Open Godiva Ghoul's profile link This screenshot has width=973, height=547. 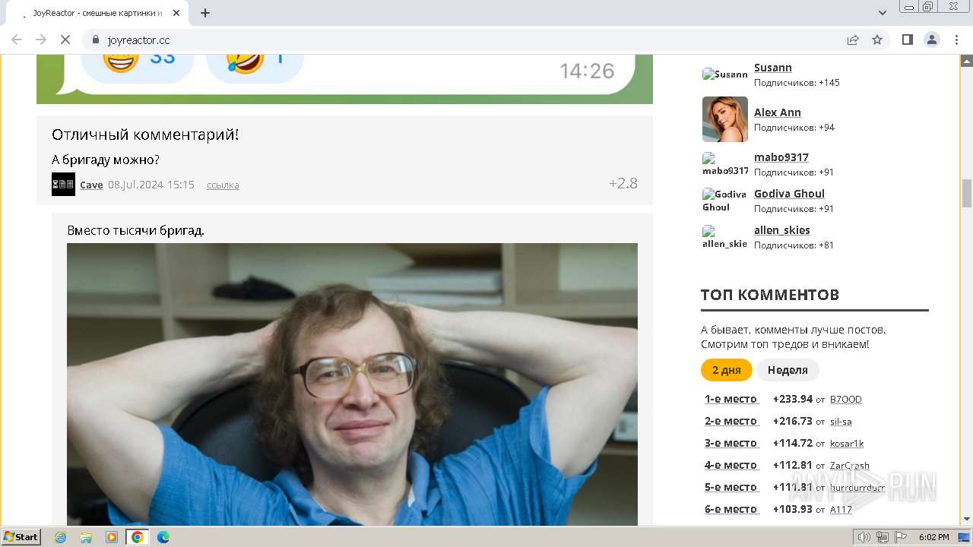point(789,194)
